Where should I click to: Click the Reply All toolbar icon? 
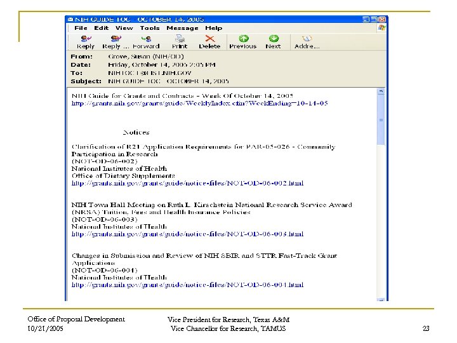point(116,42)
